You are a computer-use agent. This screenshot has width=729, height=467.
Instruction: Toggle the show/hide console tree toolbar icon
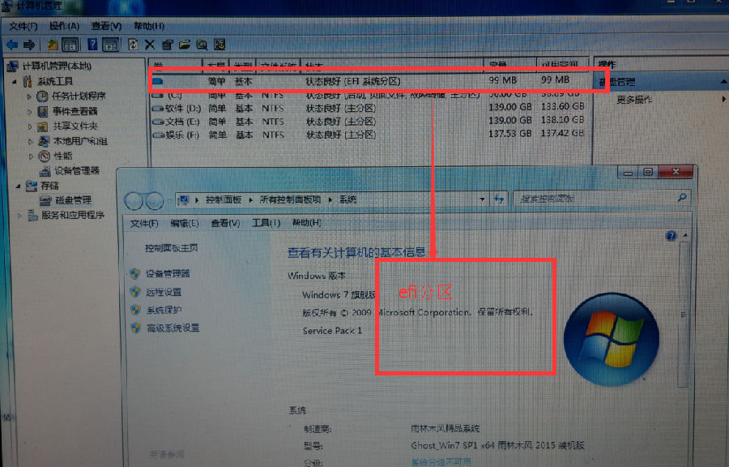[x=70, y=45]
